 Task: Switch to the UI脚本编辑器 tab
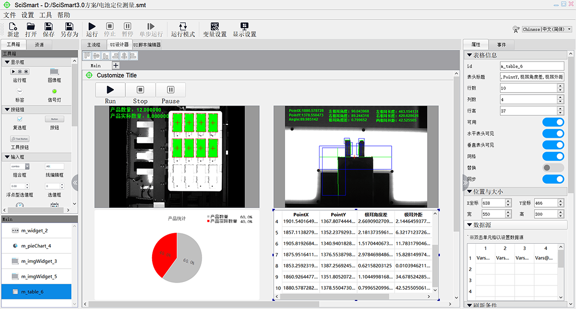coord(146,45)
